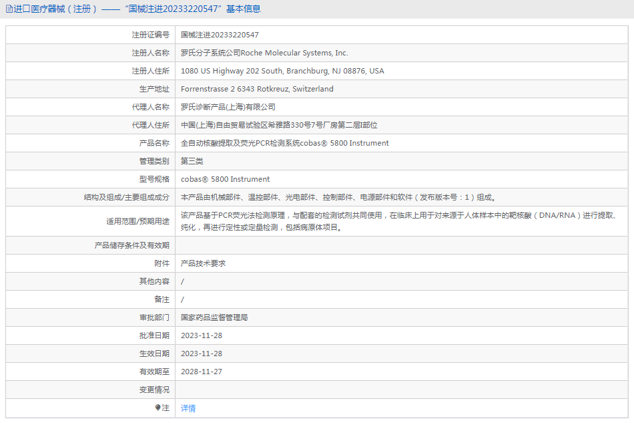
Task: Click the 批准日期 label
Action: click(x=154, y=335)
